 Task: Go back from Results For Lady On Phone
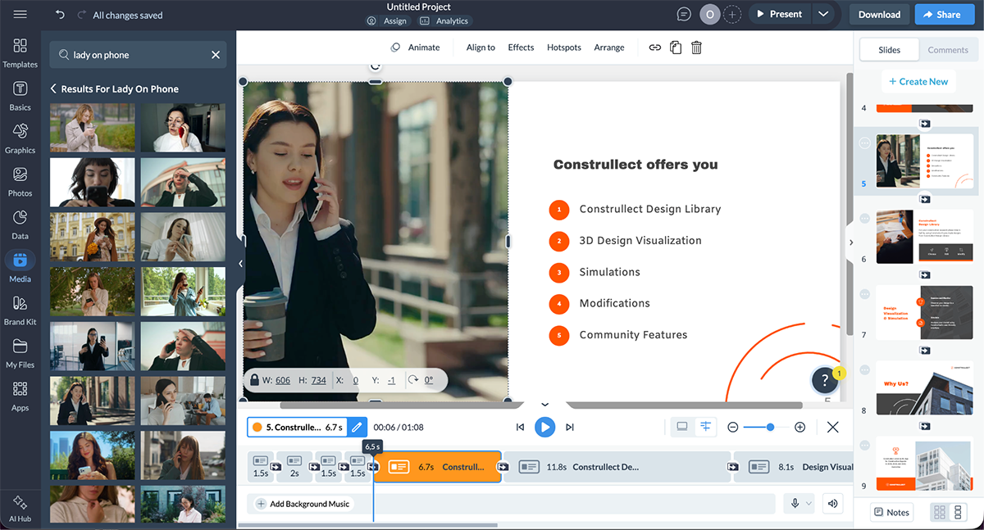coord(53,88)
